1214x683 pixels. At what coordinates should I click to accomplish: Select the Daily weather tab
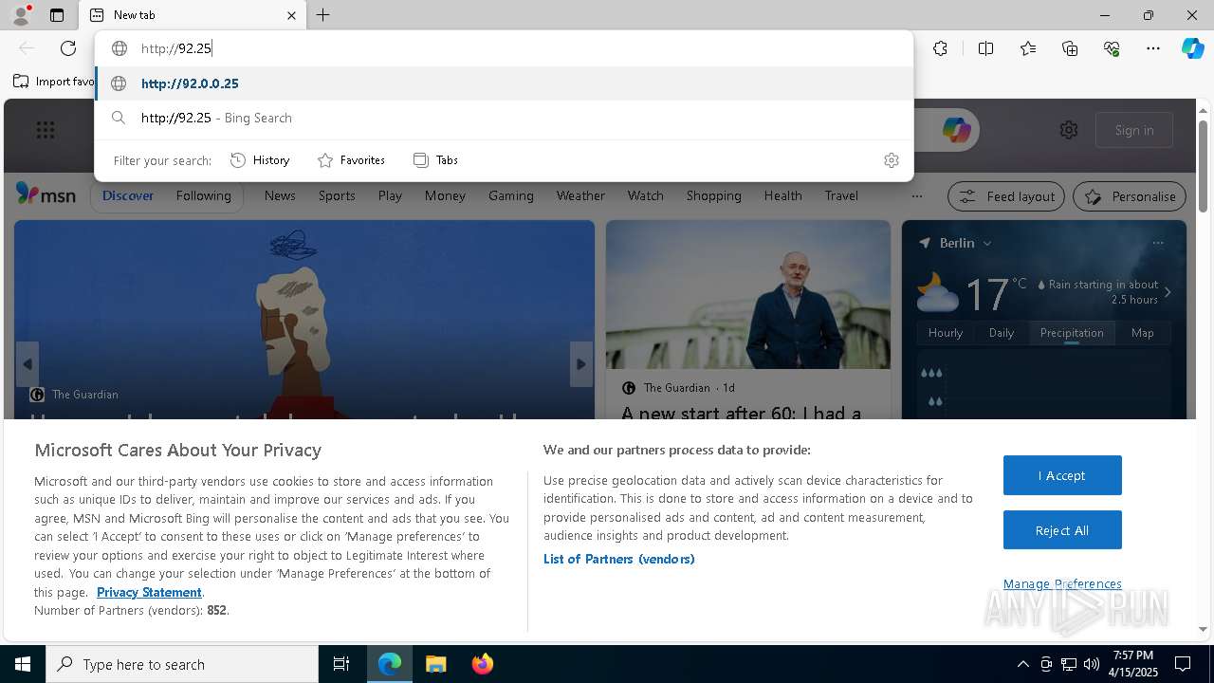pos(1002,333)
